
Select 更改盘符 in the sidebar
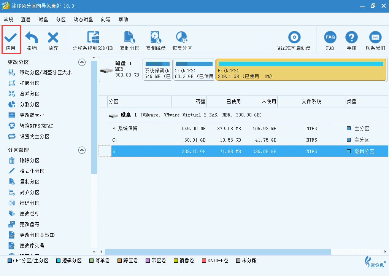pyautogui.click(x=24, y=225)
